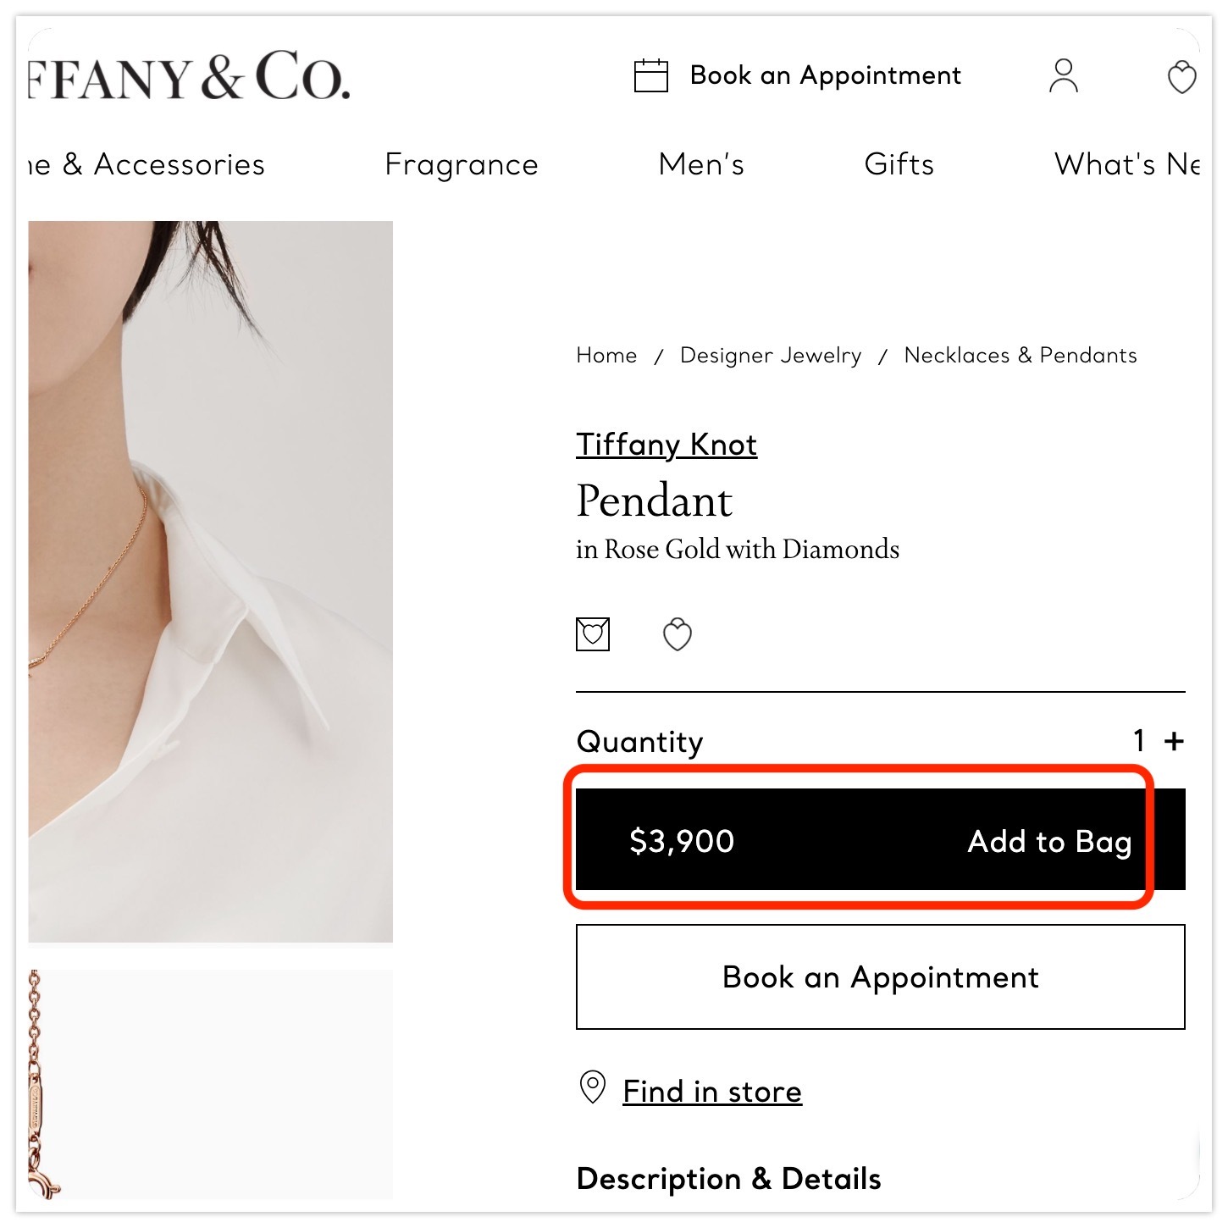Screen dimensions: 1228x1228
Task: Increase quantity with the plus button
Action: (x=1174, y=741)
